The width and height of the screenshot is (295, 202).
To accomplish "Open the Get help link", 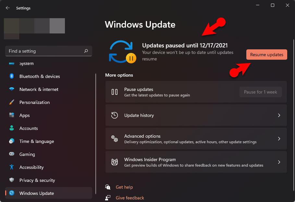I will pos(124,187).
